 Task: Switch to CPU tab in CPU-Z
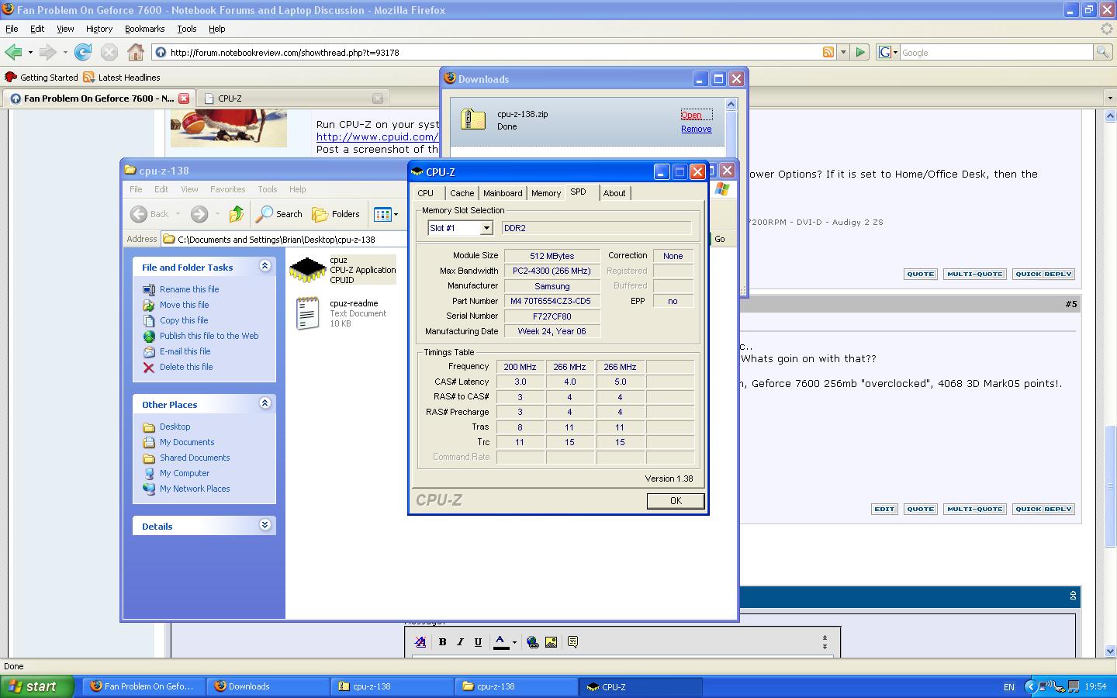426,193
